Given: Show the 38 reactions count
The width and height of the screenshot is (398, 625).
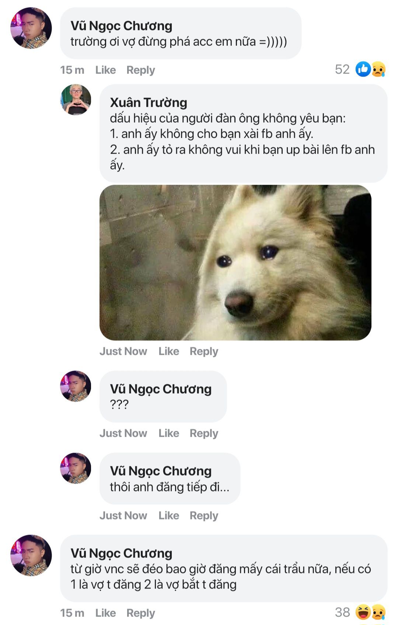Looking at the screenshot, I should [x=342, y=612].
